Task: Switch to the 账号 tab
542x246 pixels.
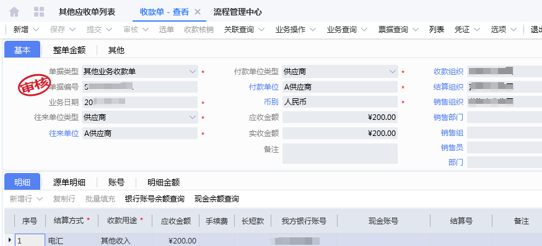Action: (x=116, y=182)
